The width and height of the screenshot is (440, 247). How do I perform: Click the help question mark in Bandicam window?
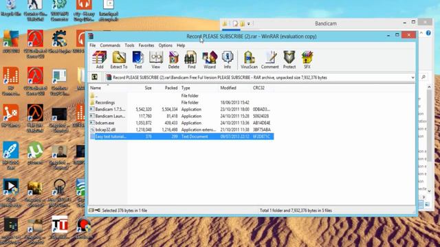click(x=428, y=33)
